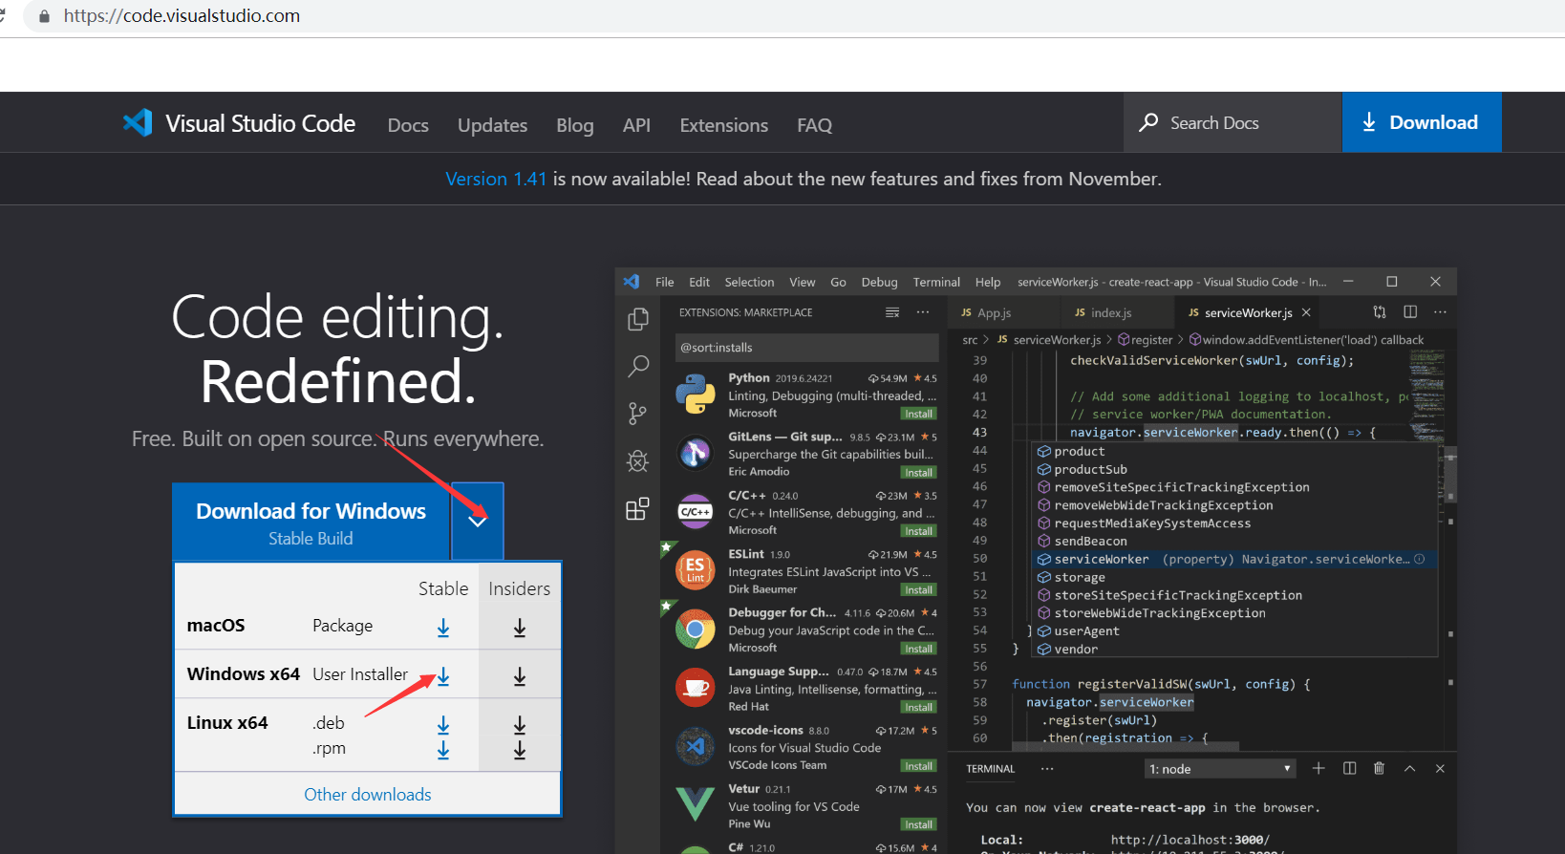Viewport: 1565px width, 854px height.
Task: Download the Linux .rpm Insiders package
Action: tap(520, 750)
